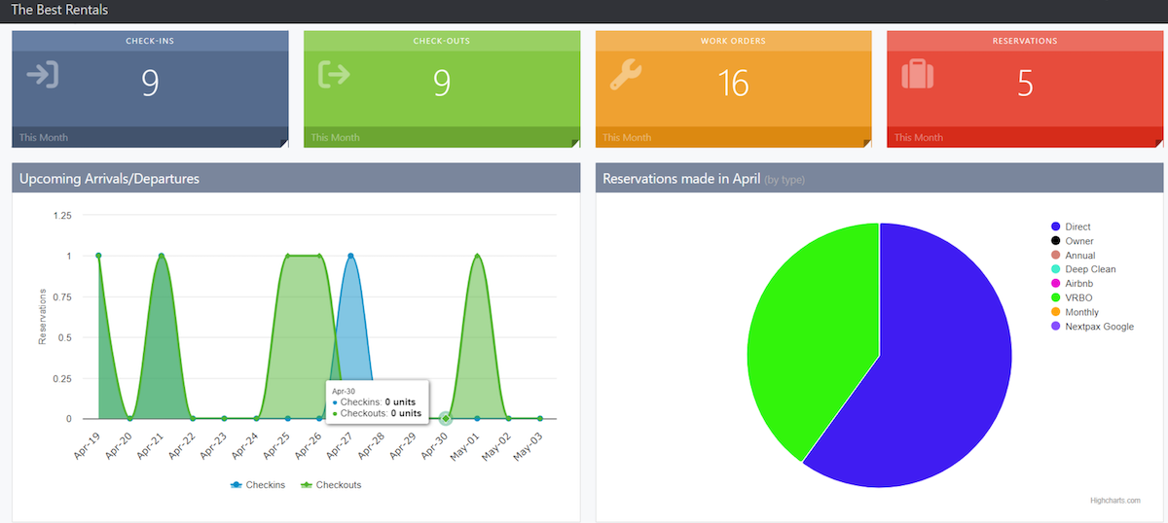Image resolution: width=1168 pixels, height=523 pixels.
Task: Open the Highcharts.com credit link
Action: coord(1115,501)
